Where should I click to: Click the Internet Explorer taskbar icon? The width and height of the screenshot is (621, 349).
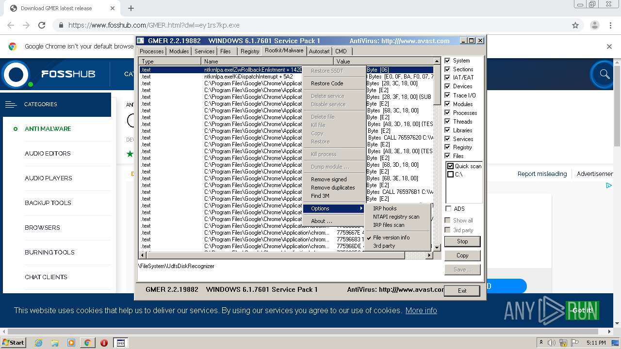(x=38, y=343)
